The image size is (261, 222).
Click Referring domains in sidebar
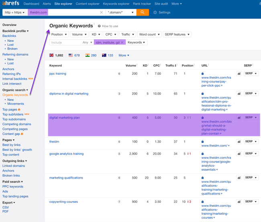15,54
